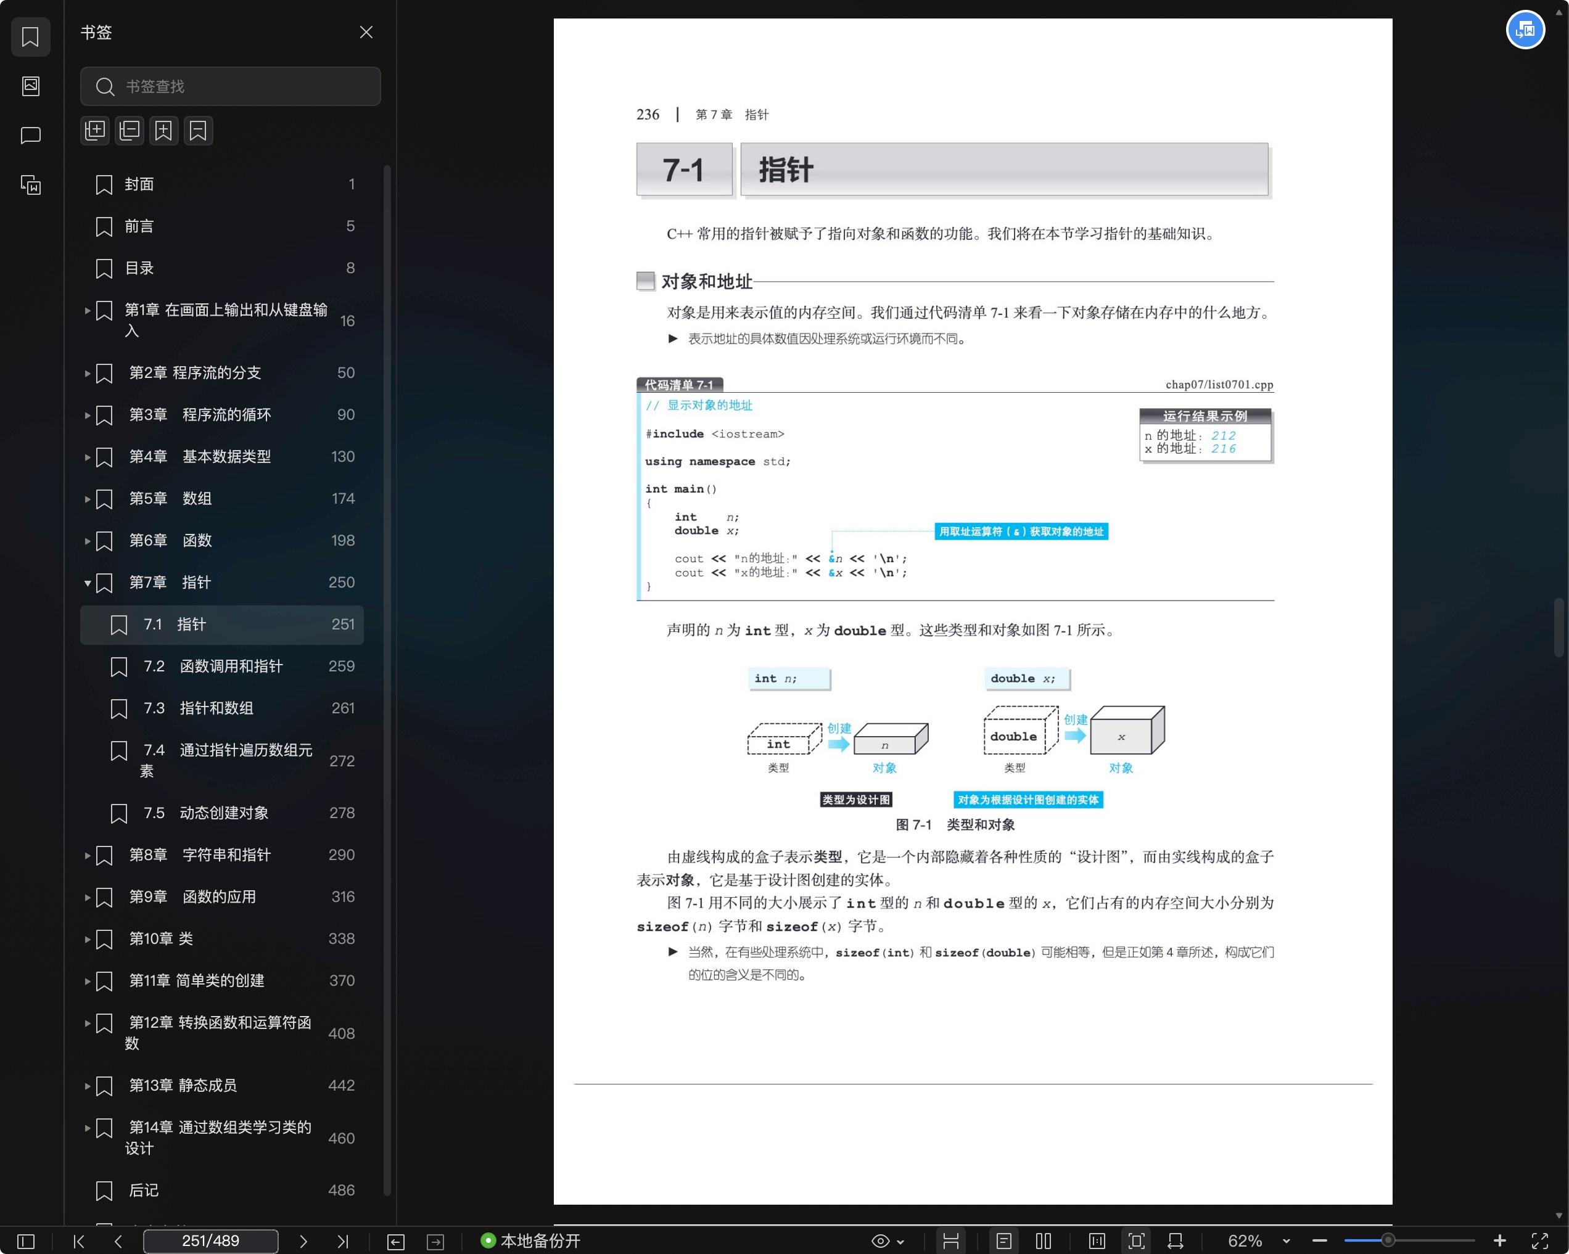Expand the 第2章 程序流的分支 bookmark
This screenshot has height=1254, width=1569.
click(x=88, y=373)
